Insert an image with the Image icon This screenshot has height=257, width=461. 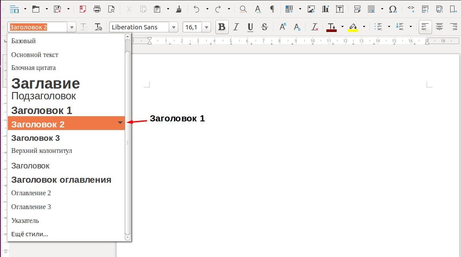(311, 9)
